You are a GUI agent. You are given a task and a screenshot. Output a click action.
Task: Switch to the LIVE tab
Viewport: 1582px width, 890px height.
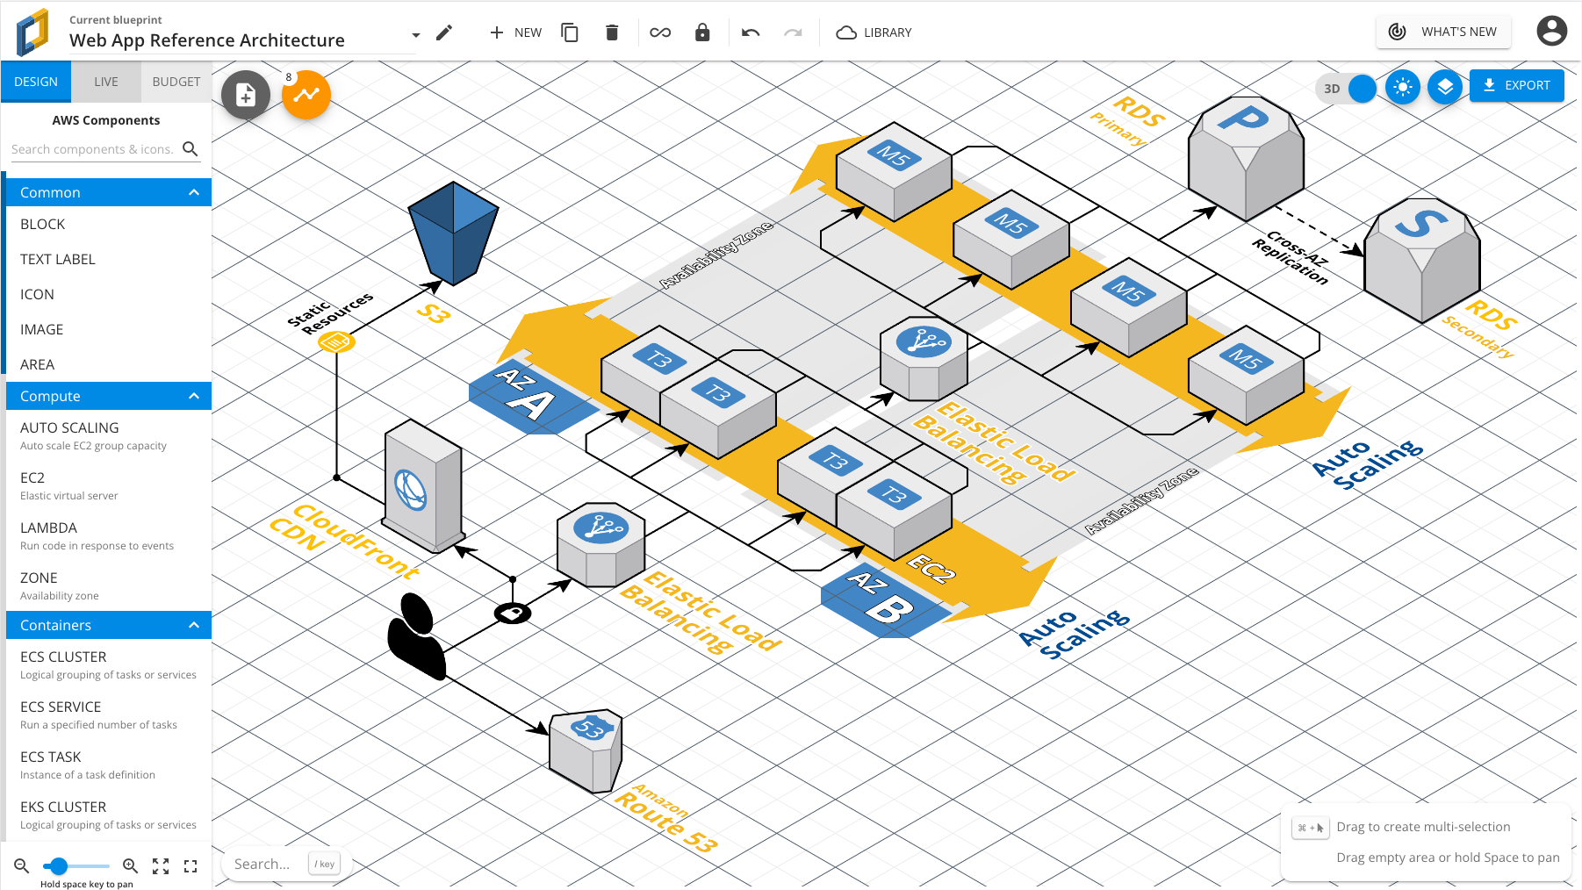coord(106,81)
